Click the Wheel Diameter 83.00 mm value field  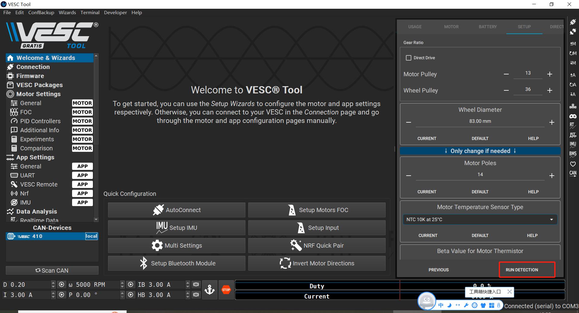(480, 121)
